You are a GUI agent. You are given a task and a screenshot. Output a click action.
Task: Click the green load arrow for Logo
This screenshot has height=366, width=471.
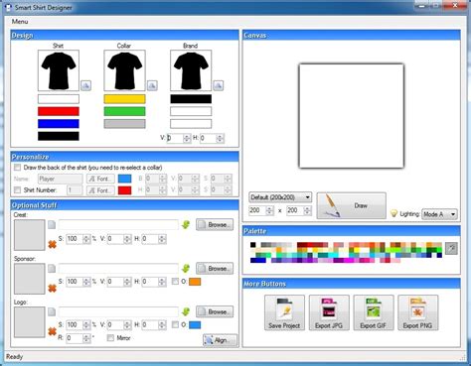[x=186, y=311]
